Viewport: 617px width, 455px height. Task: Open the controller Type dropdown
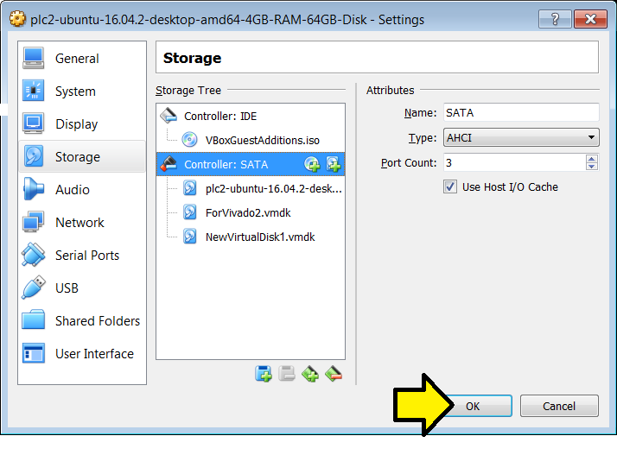[x=521, y=137]
